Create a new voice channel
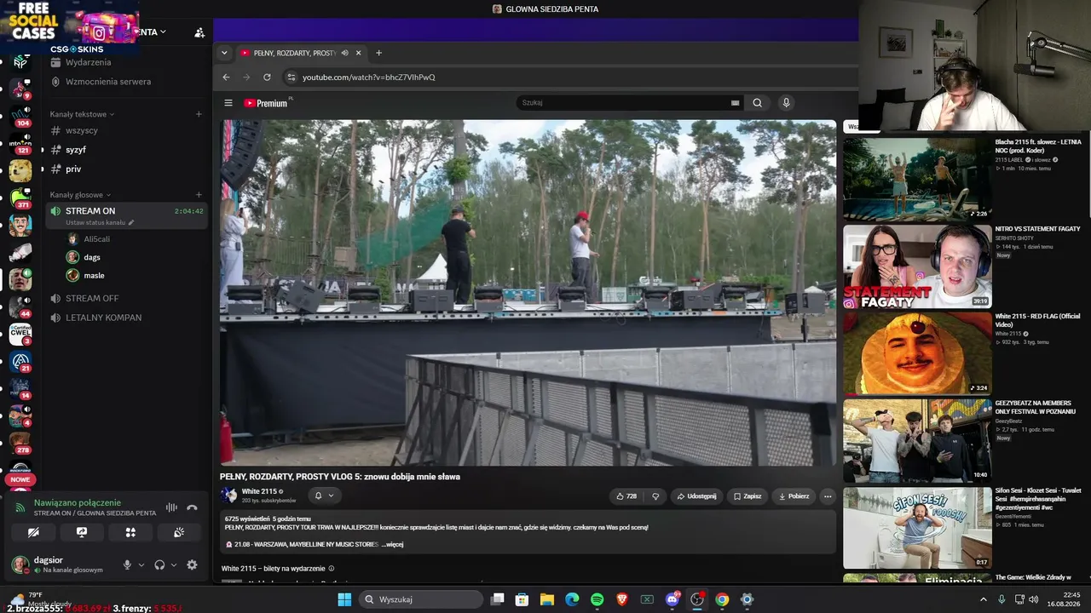 [199, 195]
